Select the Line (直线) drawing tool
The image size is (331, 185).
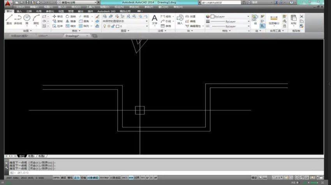click(9, 19)
